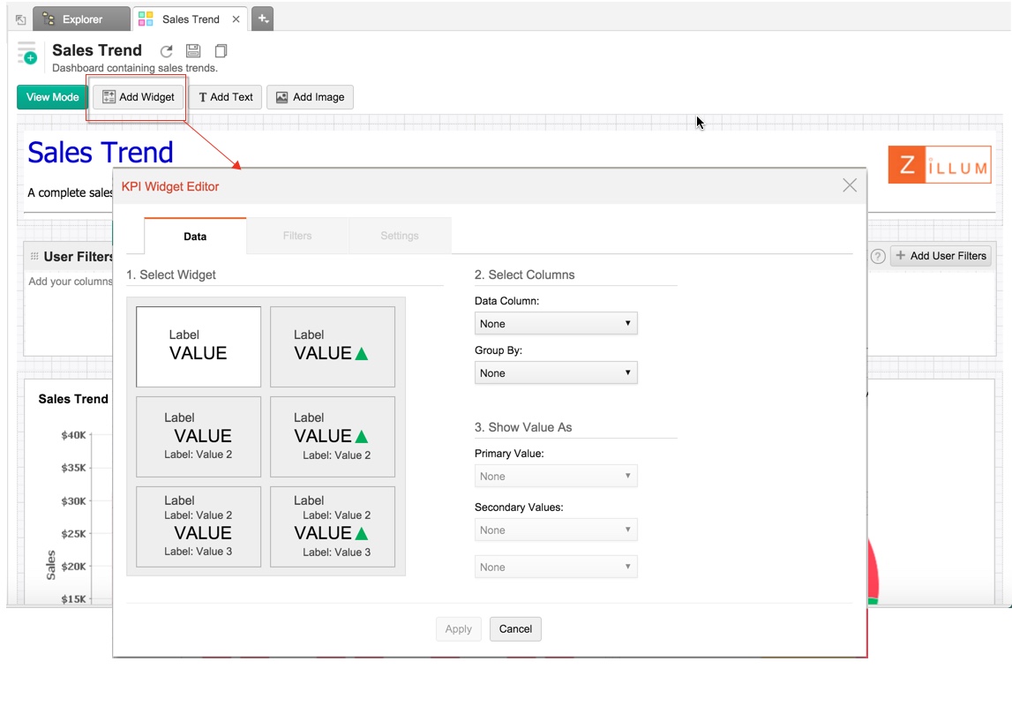Click the green View Mode button
The image size is (1012, 714).
52,97
